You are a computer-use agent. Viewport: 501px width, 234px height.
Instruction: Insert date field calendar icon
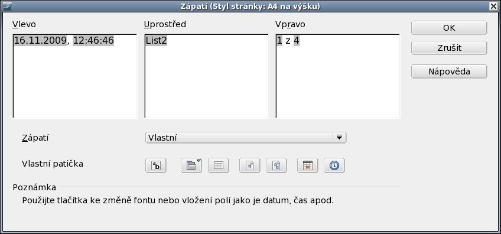[x=307, y=165]
